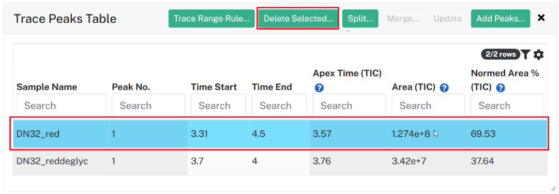Focus the Sample Name search field
Viewport: 559px width, 194px height.
(x=61, y=105)
